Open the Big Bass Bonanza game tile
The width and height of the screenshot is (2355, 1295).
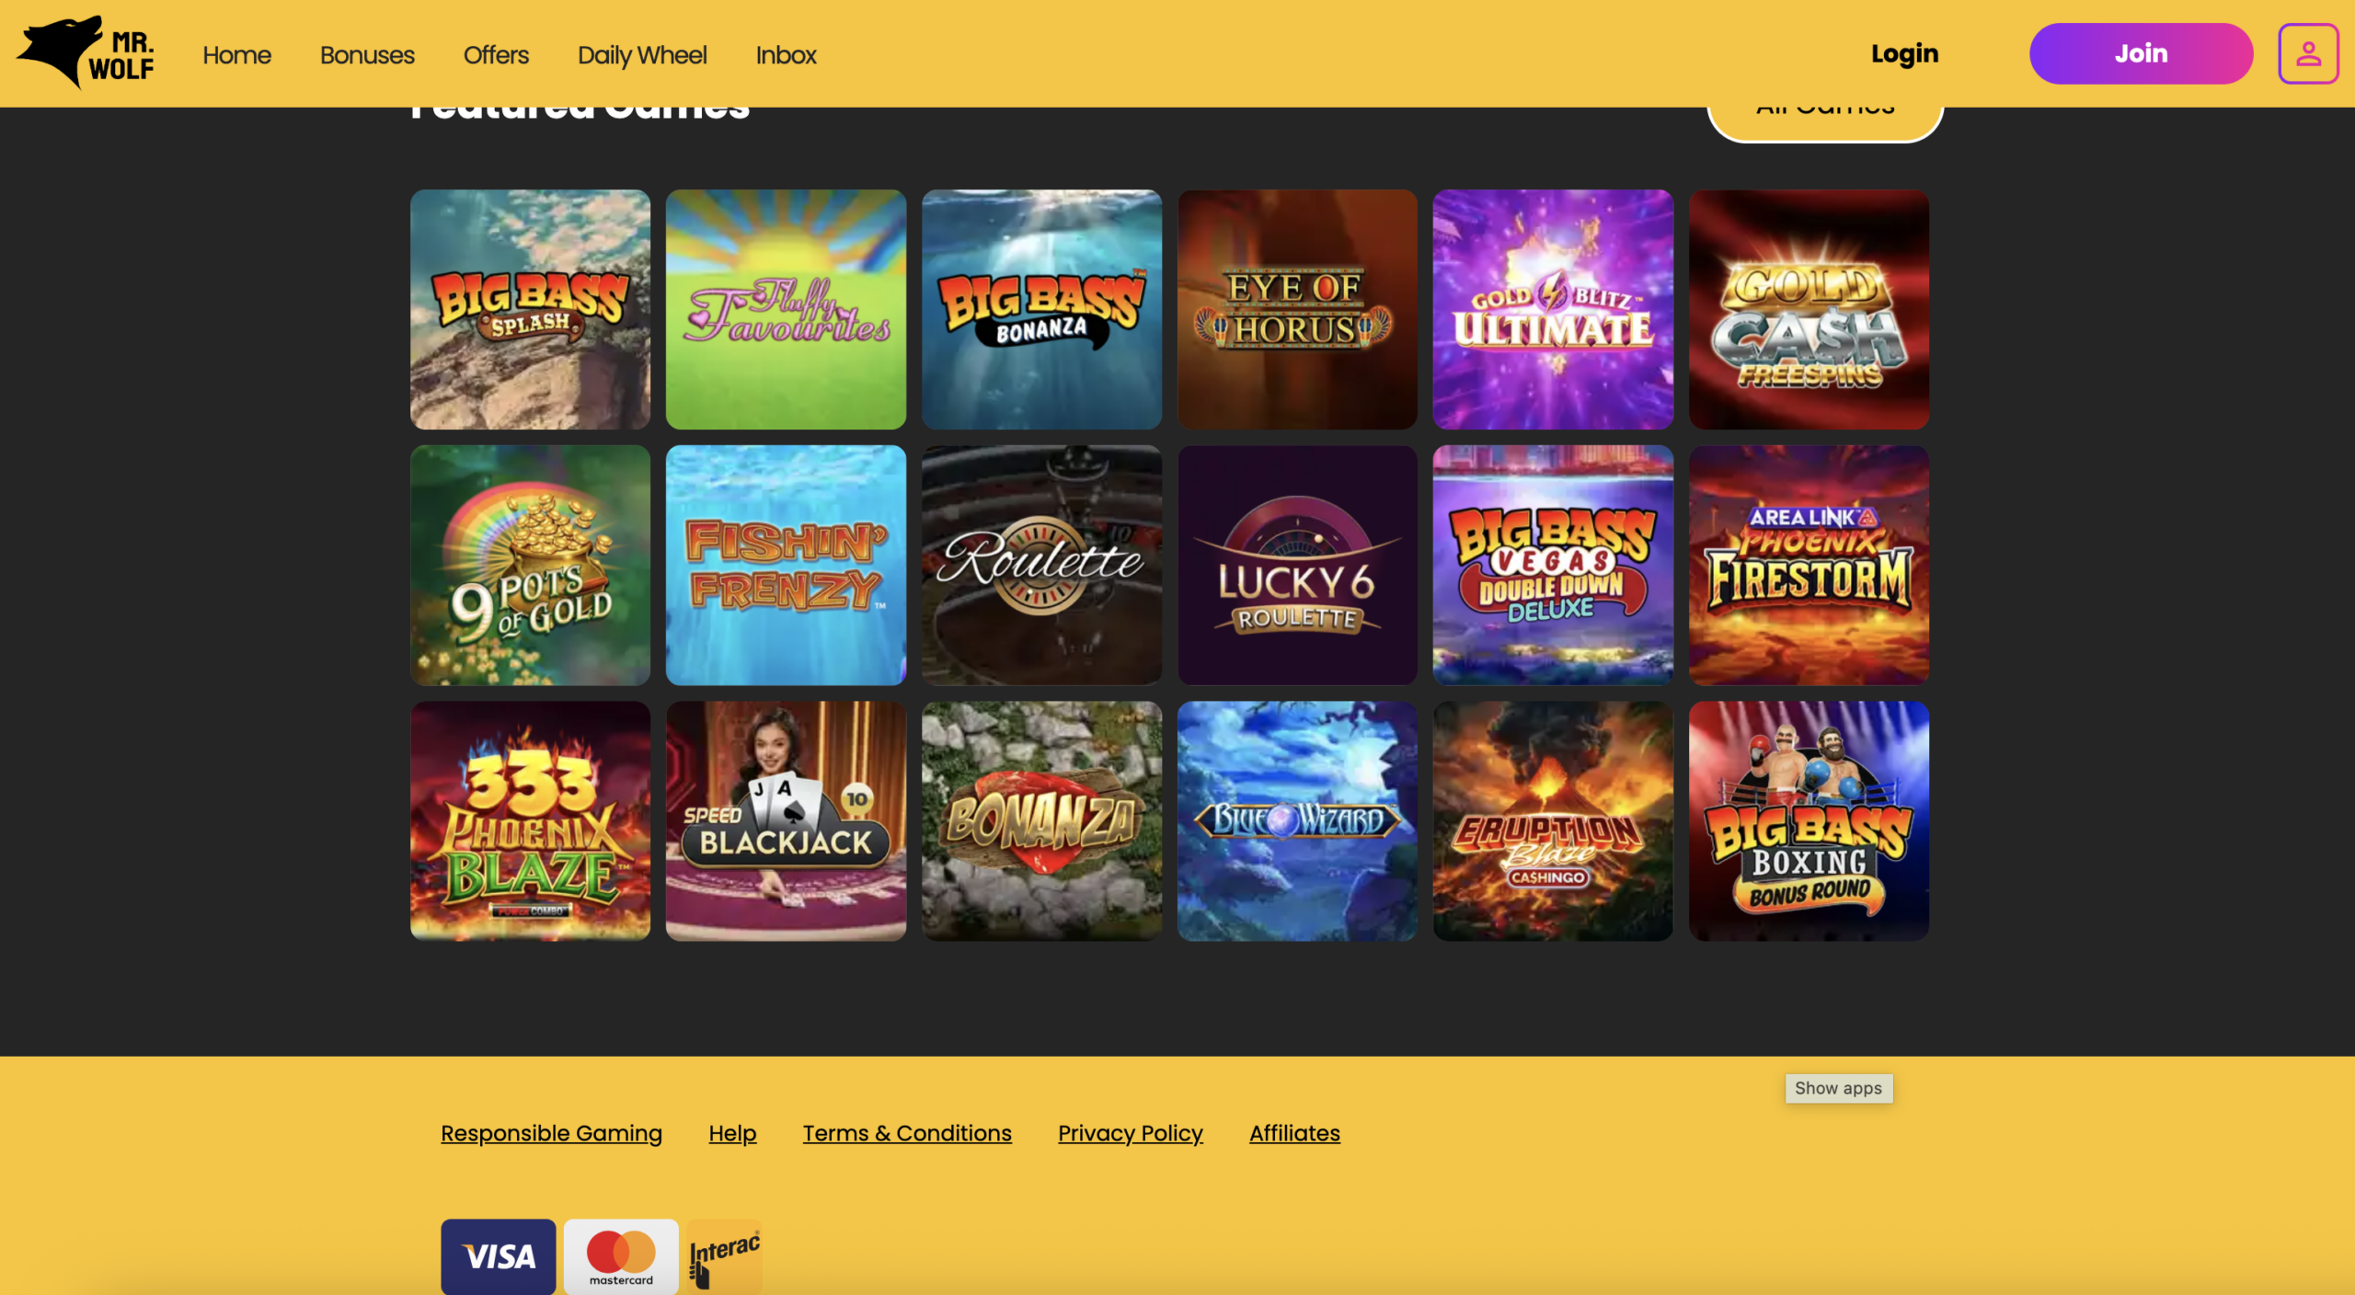click(x=1041, y=309)
